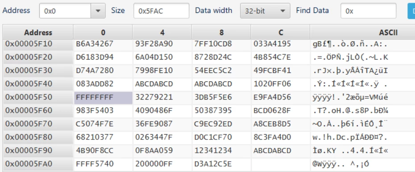The width and height of the screenshot is (415, 172).
Task: Open the Address dropdown arrow
Action: pyautogui.click(x=98, y=11)
